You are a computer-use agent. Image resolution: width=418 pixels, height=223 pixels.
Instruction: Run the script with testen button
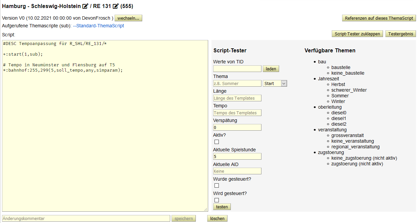[x=222, y=207]
